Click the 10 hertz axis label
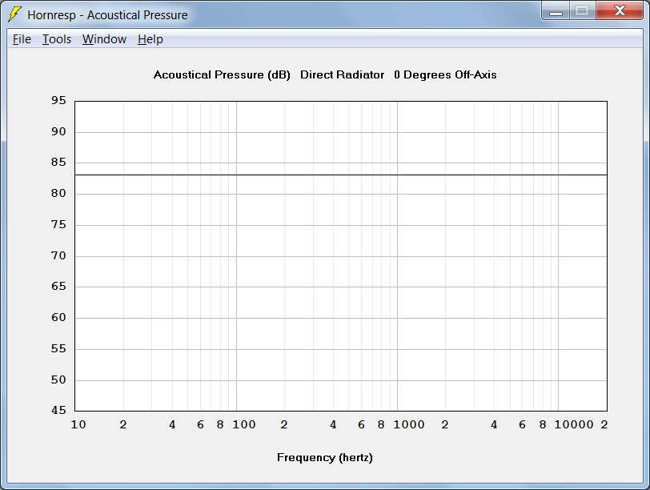Viewport: 650px width, 490px height. tap(78, 424)
